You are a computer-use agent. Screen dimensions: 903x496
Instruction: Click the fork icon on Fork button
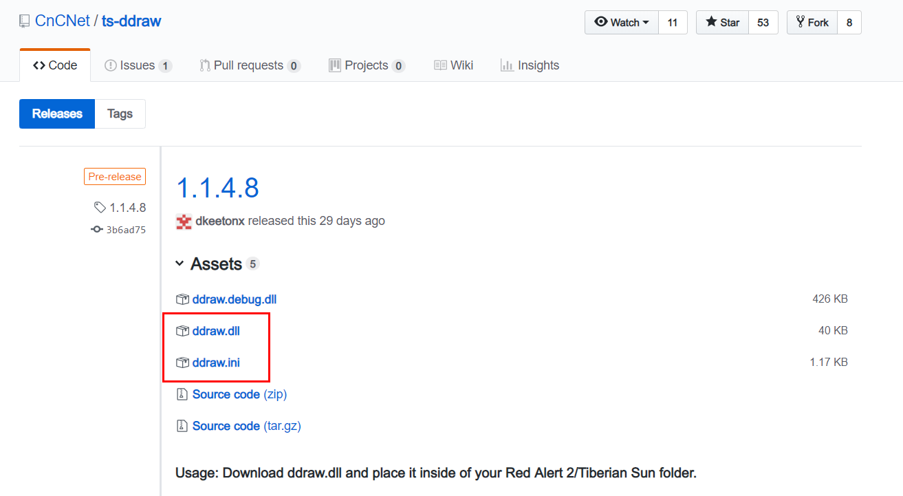801,22
